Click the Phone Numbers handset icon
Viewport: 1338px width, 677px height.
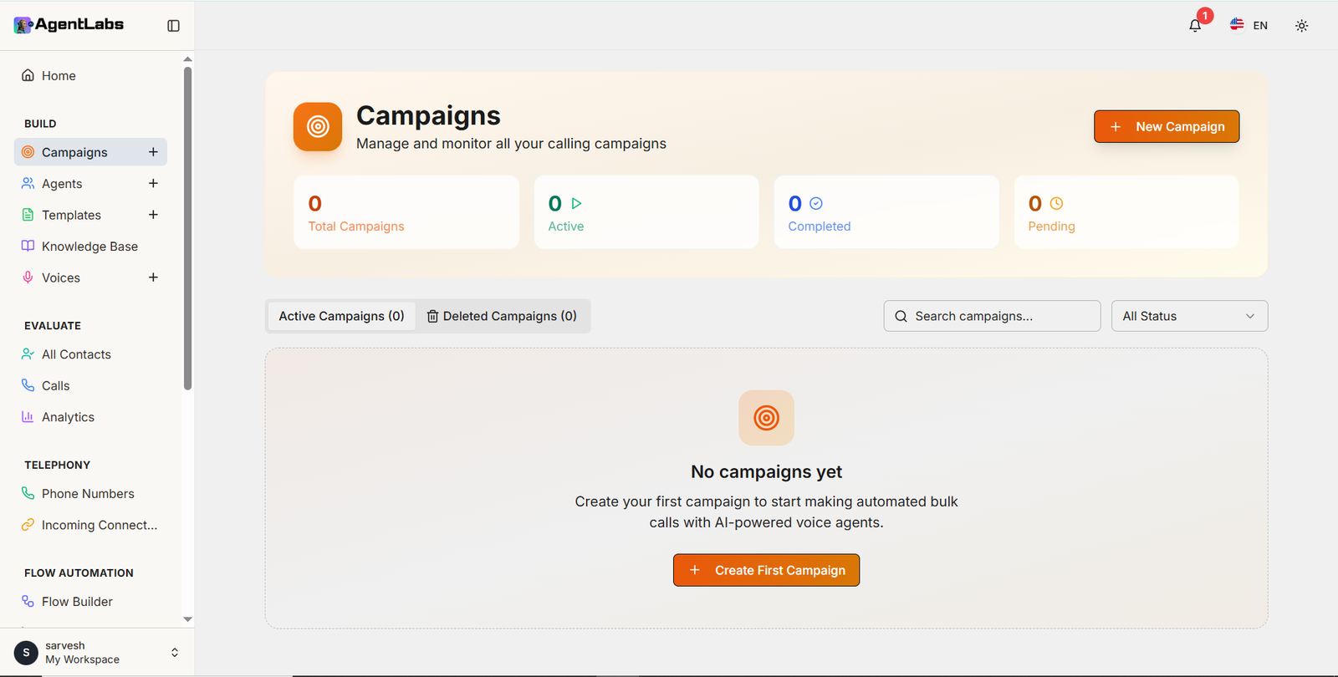coord(28,493)
